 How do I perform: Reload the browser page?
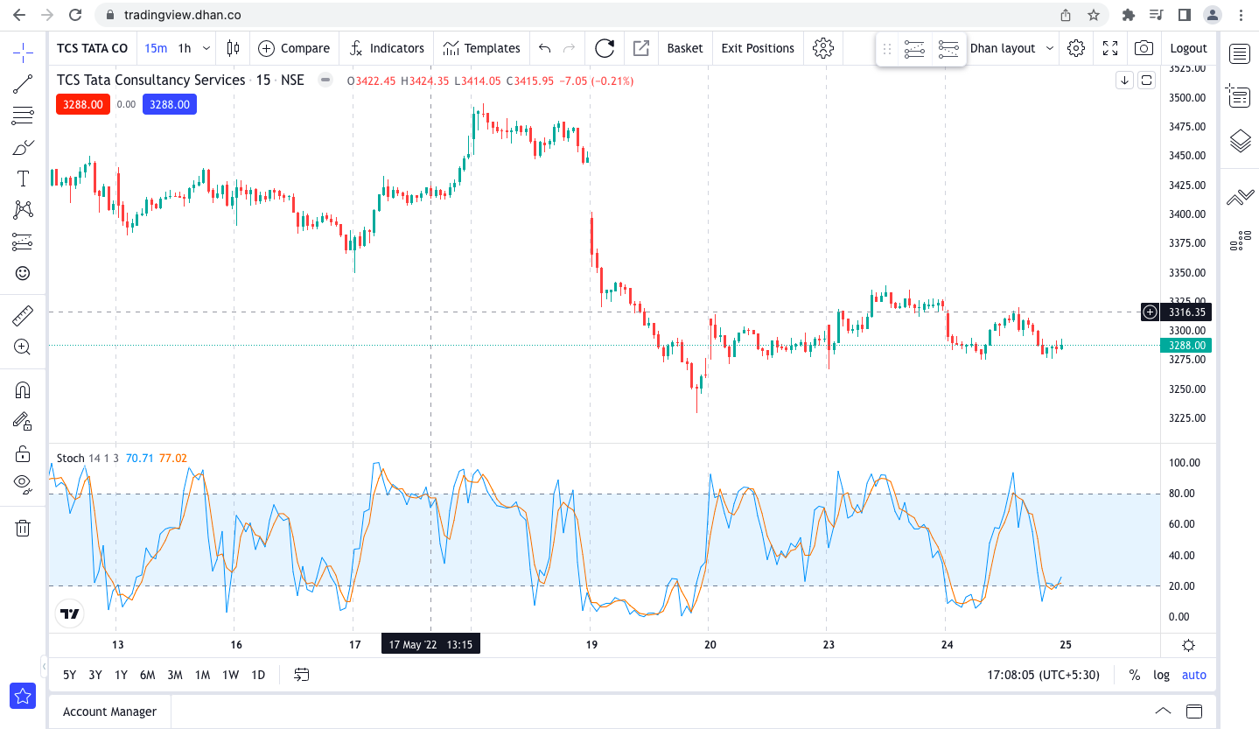pyautogui.click(x=75, y=15)
